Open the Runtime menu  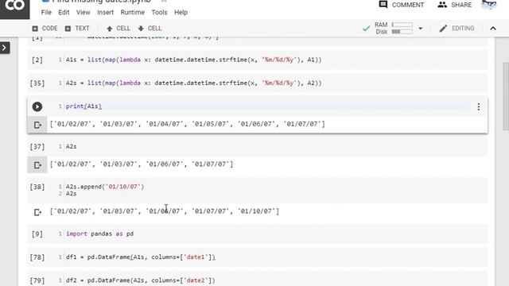pyautogui.click(x=133, y=13)
